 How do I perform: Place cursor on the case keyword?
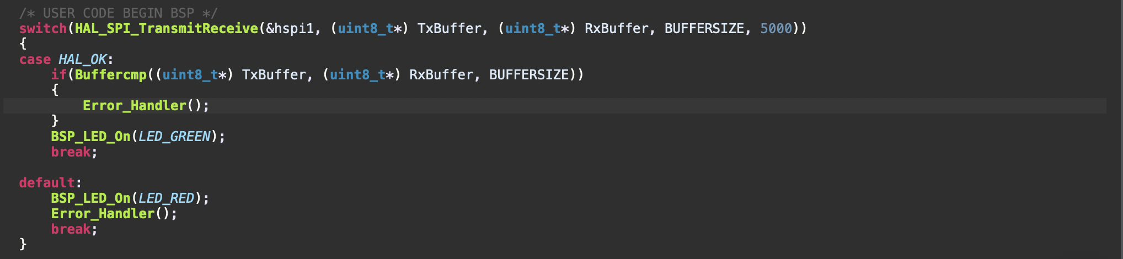[x=35, y=59]
